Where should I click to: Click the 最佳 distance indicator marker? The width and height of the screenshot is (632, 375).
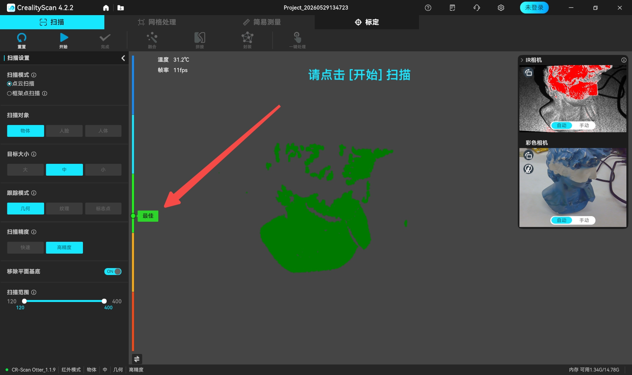(x=148, y=216)
